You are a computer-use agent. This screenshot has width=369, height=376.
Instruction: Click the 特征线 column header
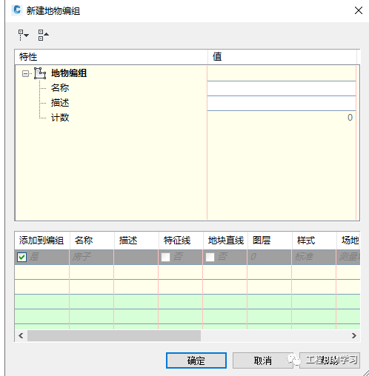tap(181, 241)
